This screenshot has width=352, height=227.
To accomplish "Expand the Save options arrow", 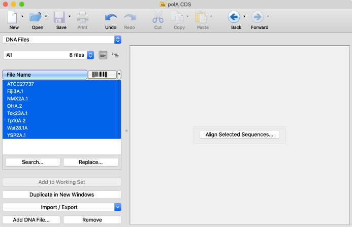I will pos(70,16).
